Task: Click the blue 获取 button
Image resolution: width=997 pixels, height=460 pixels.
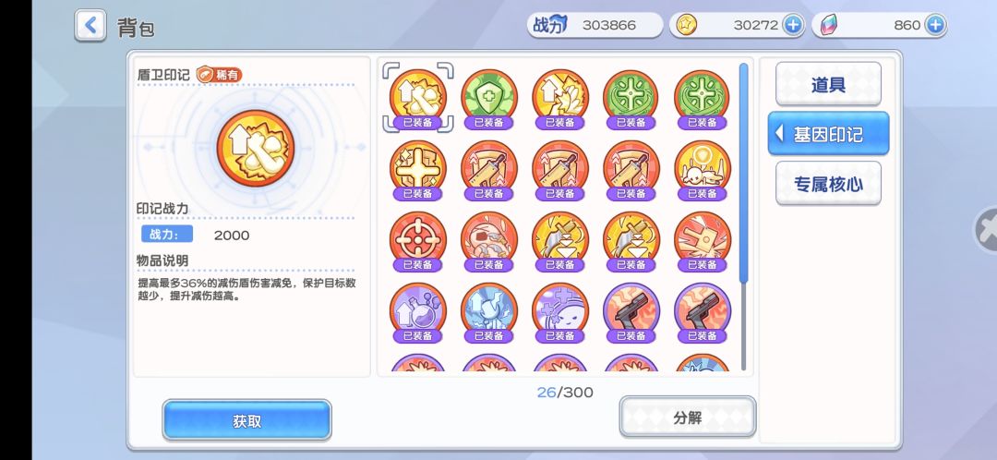Action: point(246,420)
